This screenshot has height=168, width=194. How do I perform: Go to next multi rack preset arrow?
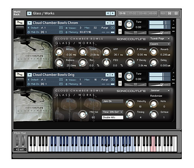112,13
